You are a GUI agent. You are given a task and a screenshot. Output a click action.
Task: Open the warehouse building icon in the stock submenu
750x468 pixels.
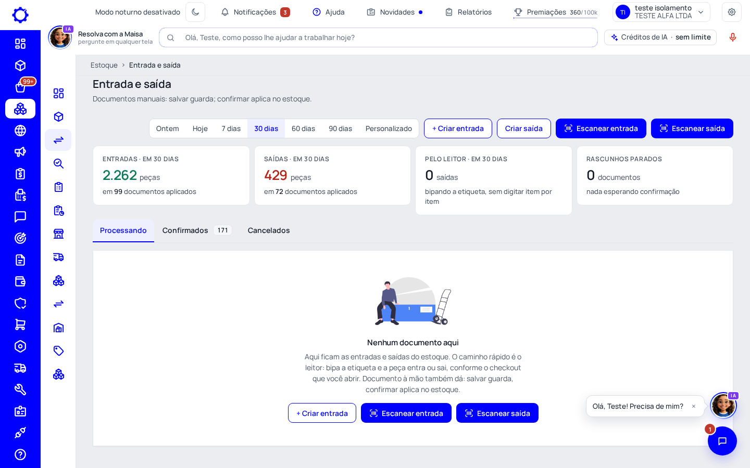click(58, 327)
